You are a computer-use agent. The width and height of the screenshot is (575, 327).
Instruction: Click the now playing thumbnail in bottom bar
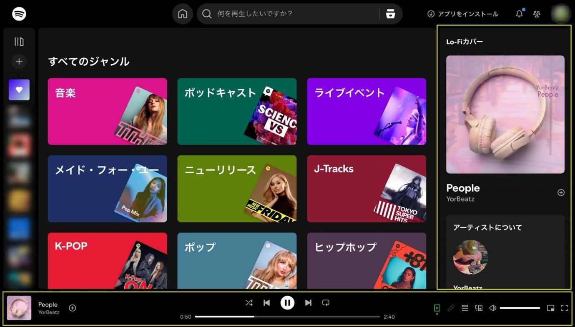pos(19,308)
